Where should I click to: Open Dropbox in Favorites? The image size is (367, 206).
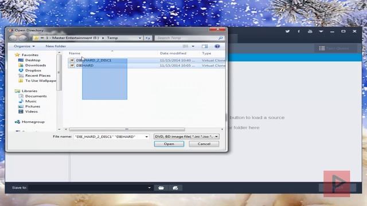33,70
